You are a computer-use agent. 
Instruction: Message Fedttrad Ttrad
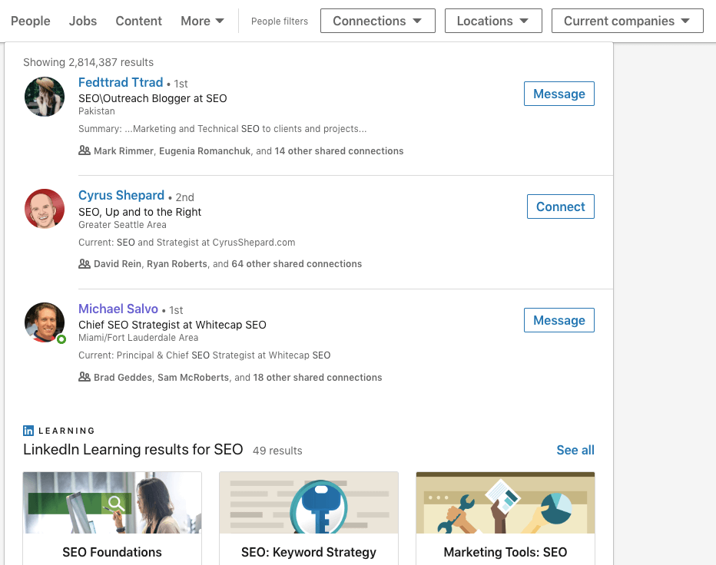[x=559, y=93]
